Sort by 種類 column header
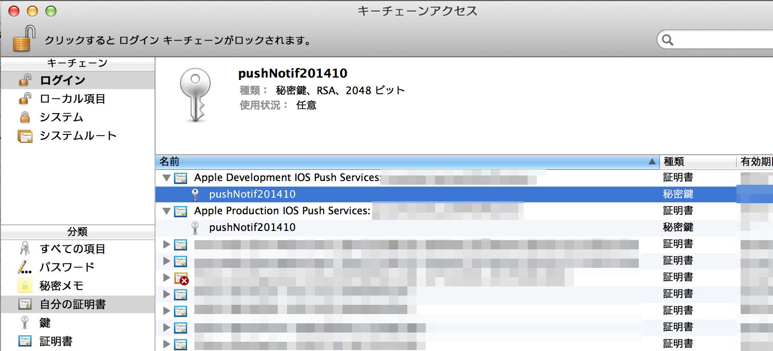This screenshot has height=351, width=773. coord(698,162)
